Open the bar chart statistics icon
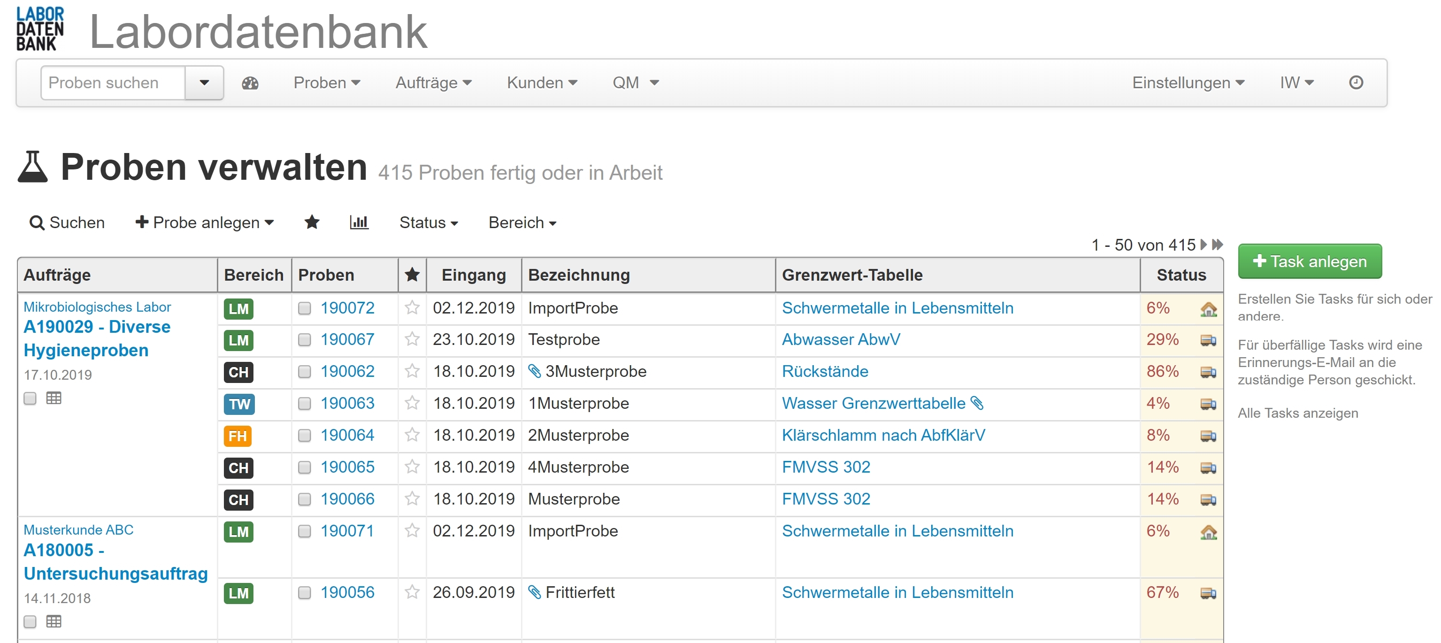This screenshot has width=1441, height=643. [x=359, y=222]
